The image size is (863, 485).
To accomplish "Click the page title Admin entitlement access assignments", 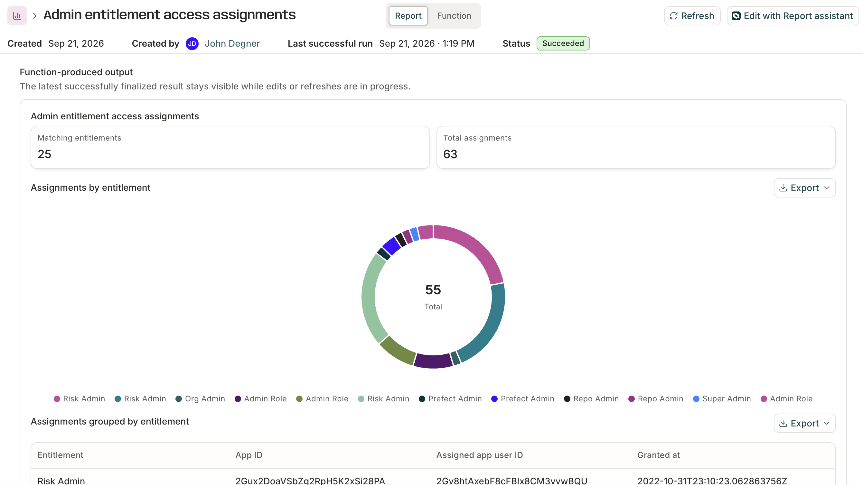I will click(170, 15).
